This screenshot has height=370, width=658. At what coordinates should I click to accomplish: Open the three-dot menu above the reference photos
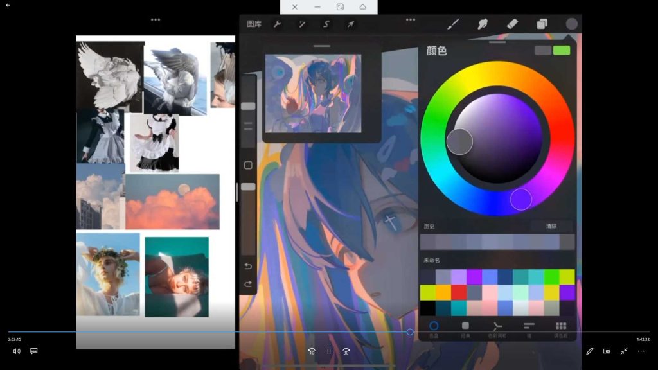coord(156,20)
